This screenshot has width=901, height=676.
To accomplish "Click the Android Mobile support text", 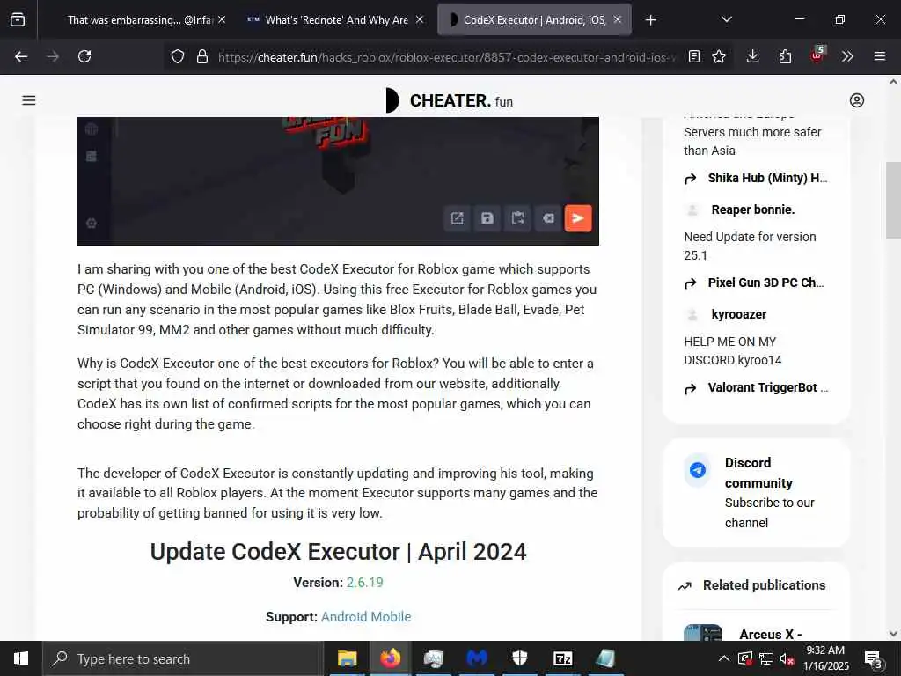I will 366,617.
